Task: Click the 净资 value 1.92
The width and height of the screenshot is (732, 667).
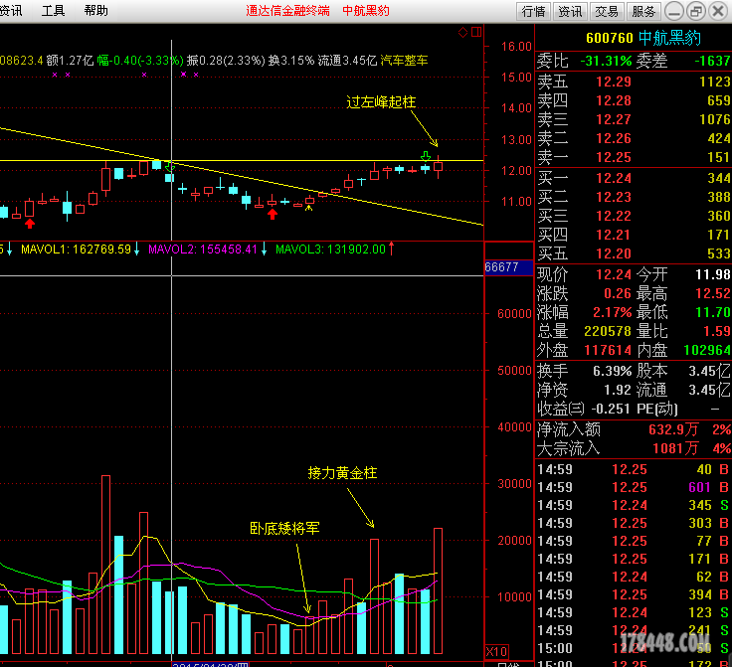Action: 617,390
